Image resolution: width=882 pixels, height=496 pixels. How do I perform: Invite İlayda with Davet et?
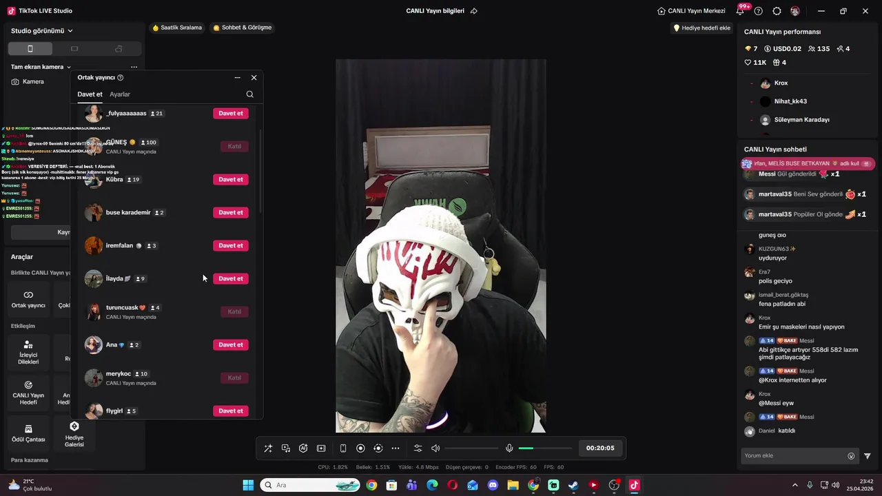(x=231, y=278)
